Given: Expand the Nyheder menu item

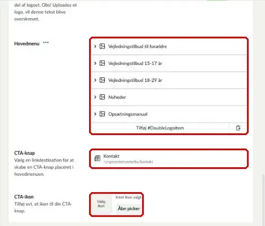Looking at the screenshot, I should (x=95, y=97).
